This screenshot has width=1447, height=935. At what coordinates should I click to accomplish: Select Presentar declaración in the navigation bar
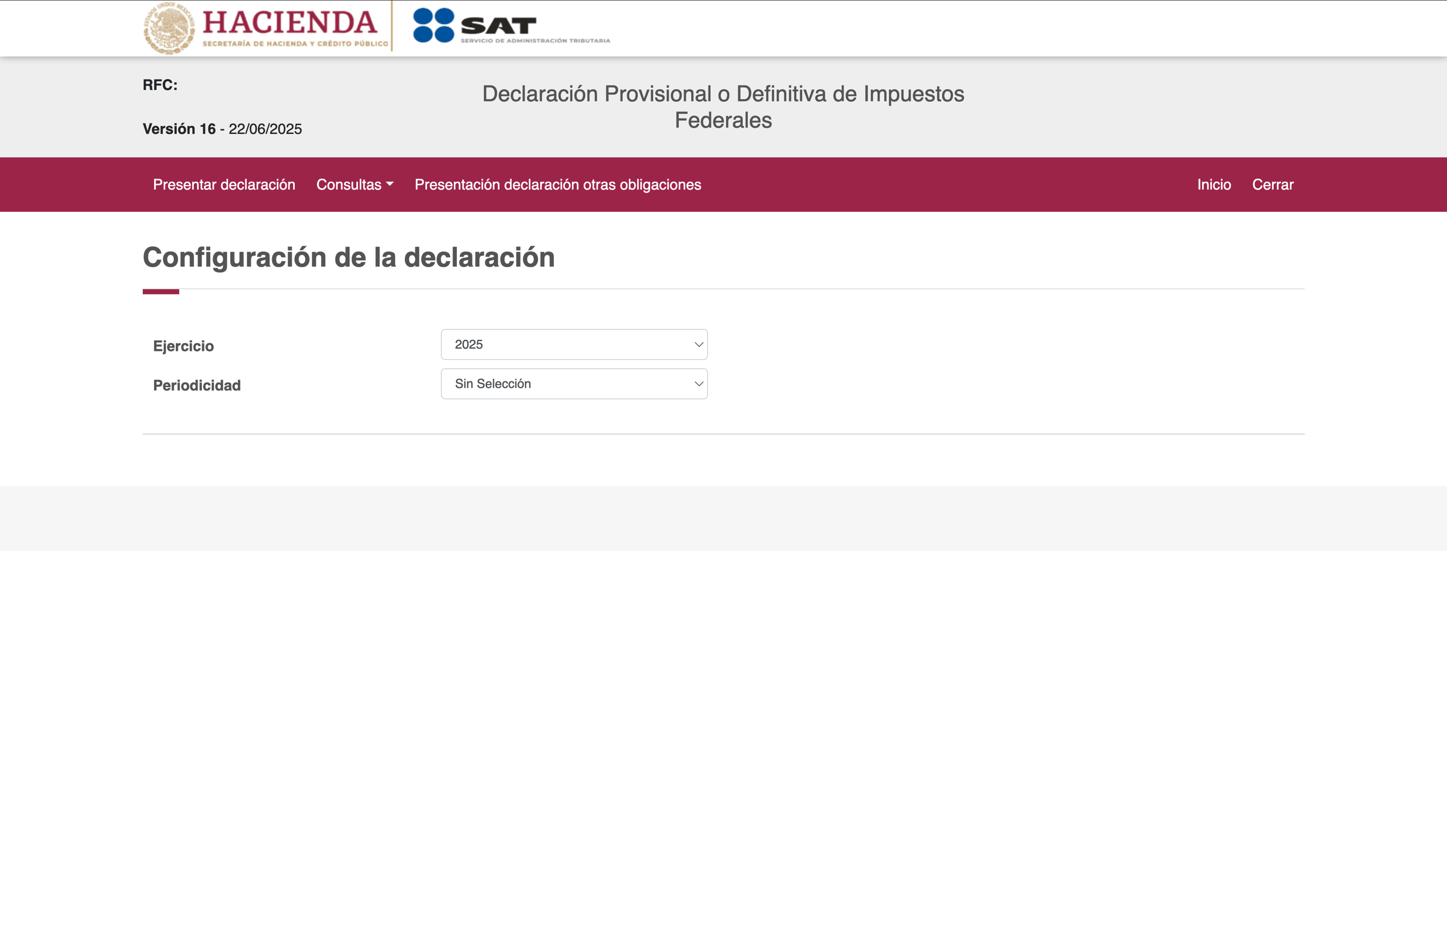click(x=224, y=185)
